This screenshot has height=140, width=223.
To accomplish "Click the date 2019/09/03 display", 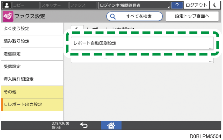I will tap(60, 123).
